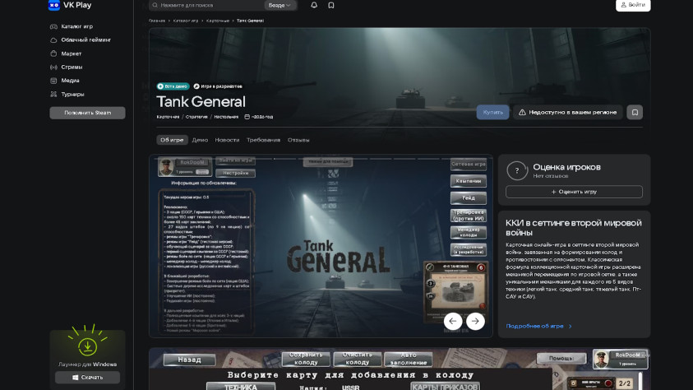This screenshot has height=390, width=693.
Task: Expand the Везде search scope dropdown
Action: [280, 5]
